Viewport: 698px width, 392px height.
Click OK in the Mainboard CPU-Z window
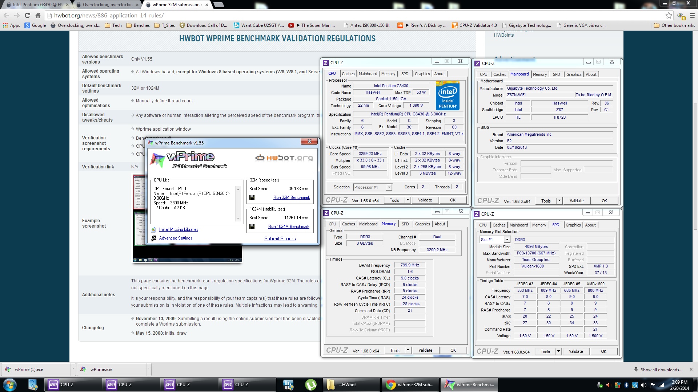click(604, 201)
